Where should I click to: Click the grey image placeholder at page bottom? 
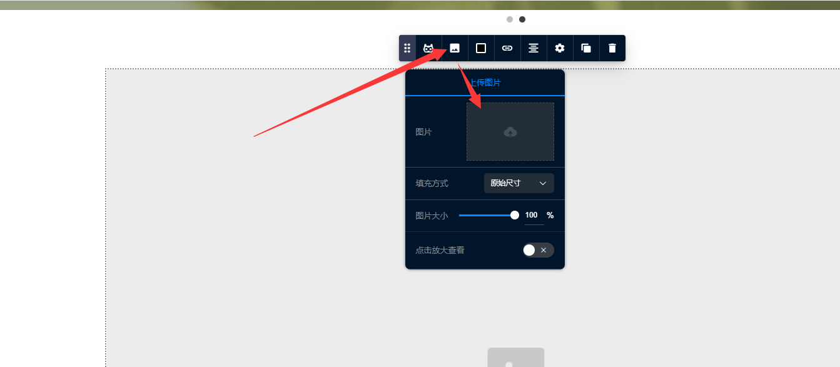point(515,358)
